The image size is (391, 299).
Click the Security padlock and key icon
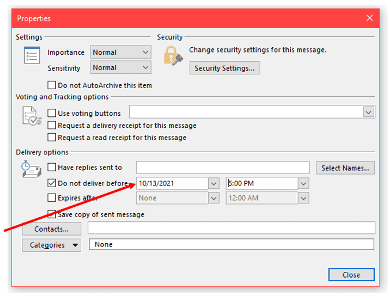(173, 56)
